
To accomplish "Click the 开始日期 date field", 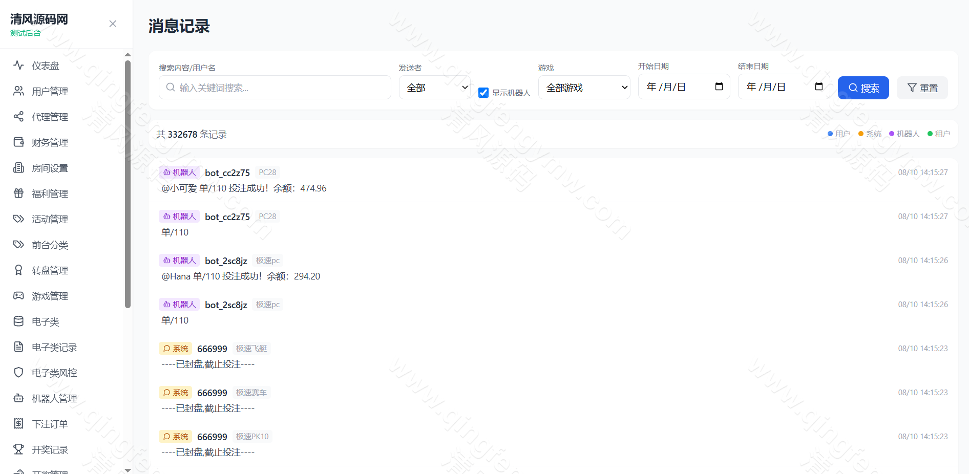I will click(684, 87).
